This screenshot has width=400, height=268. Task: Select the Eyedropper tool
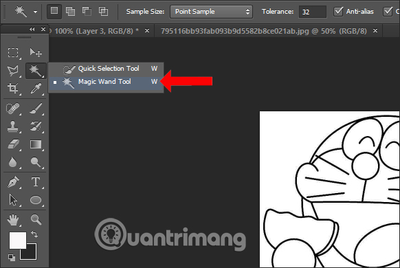click(36, 88)
